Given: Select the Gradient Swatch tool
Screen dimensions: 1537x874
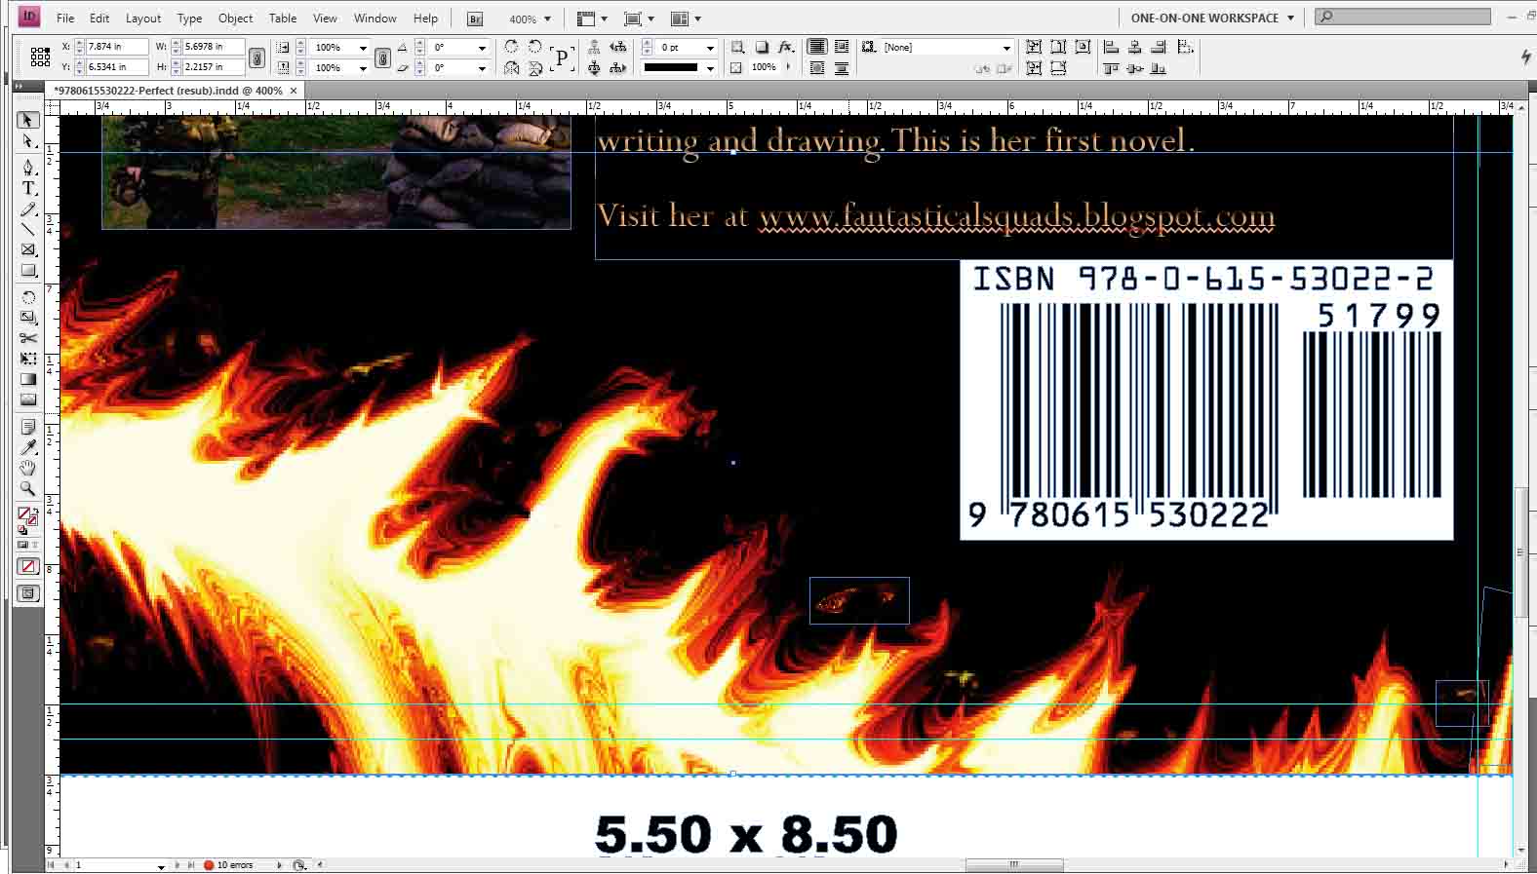Looking at the screenshot, I should (x=28, y=379).
